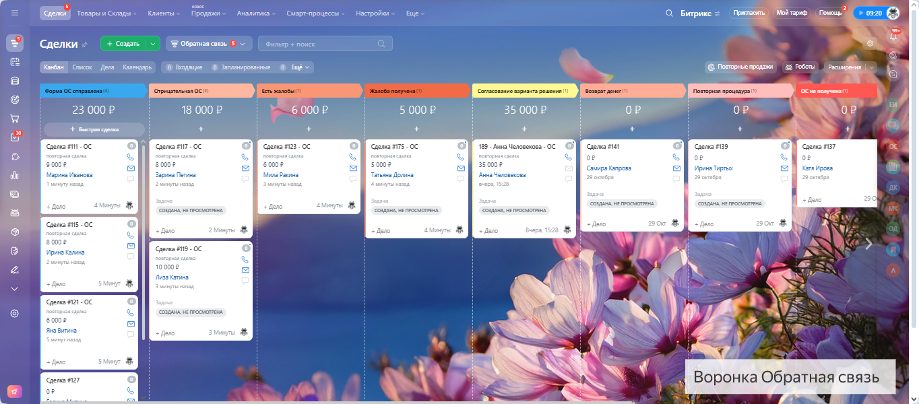Click first column vertical scrollbar
Screen dimensions: 919x404
[143, 242]
